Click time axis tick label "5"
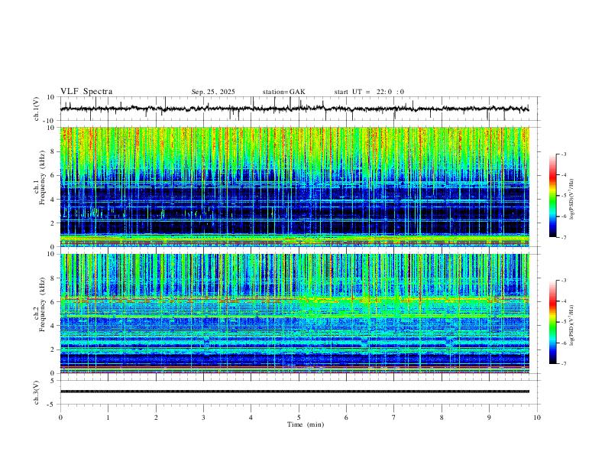 [299, 418]
